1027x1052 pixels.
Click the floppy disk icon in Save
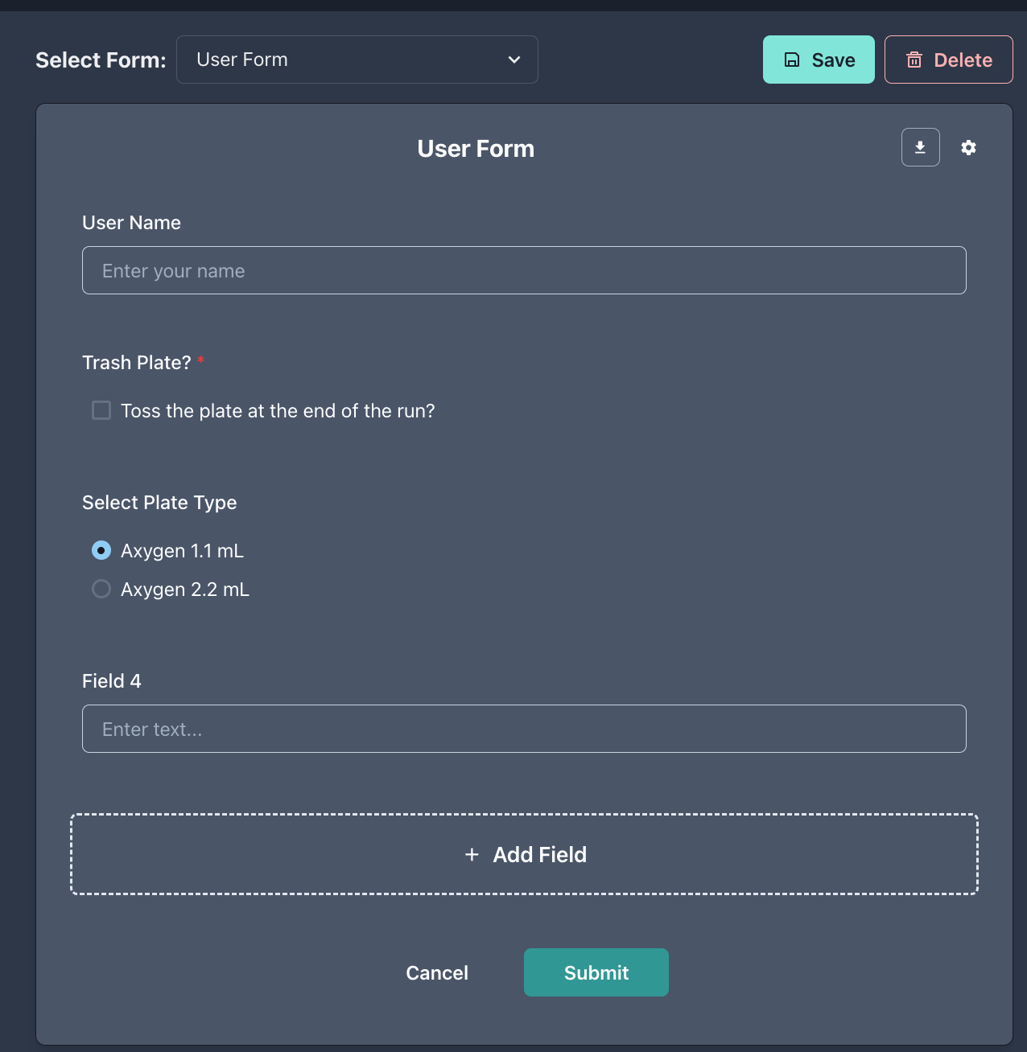click(x=792, y=60)
